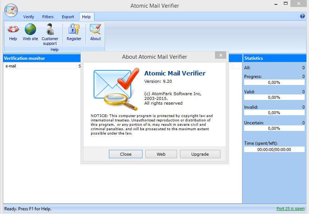Click the Upgrade button
The width and height of the screenshot is (309, 214).
(200, 154)
